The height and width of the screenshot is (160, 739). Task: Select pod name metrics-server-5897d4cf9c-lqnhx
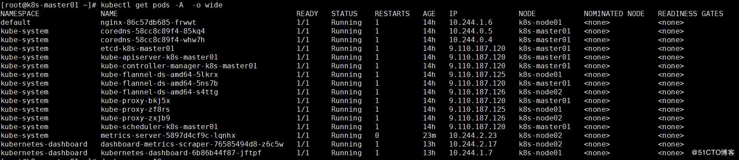tap(168, 136)
